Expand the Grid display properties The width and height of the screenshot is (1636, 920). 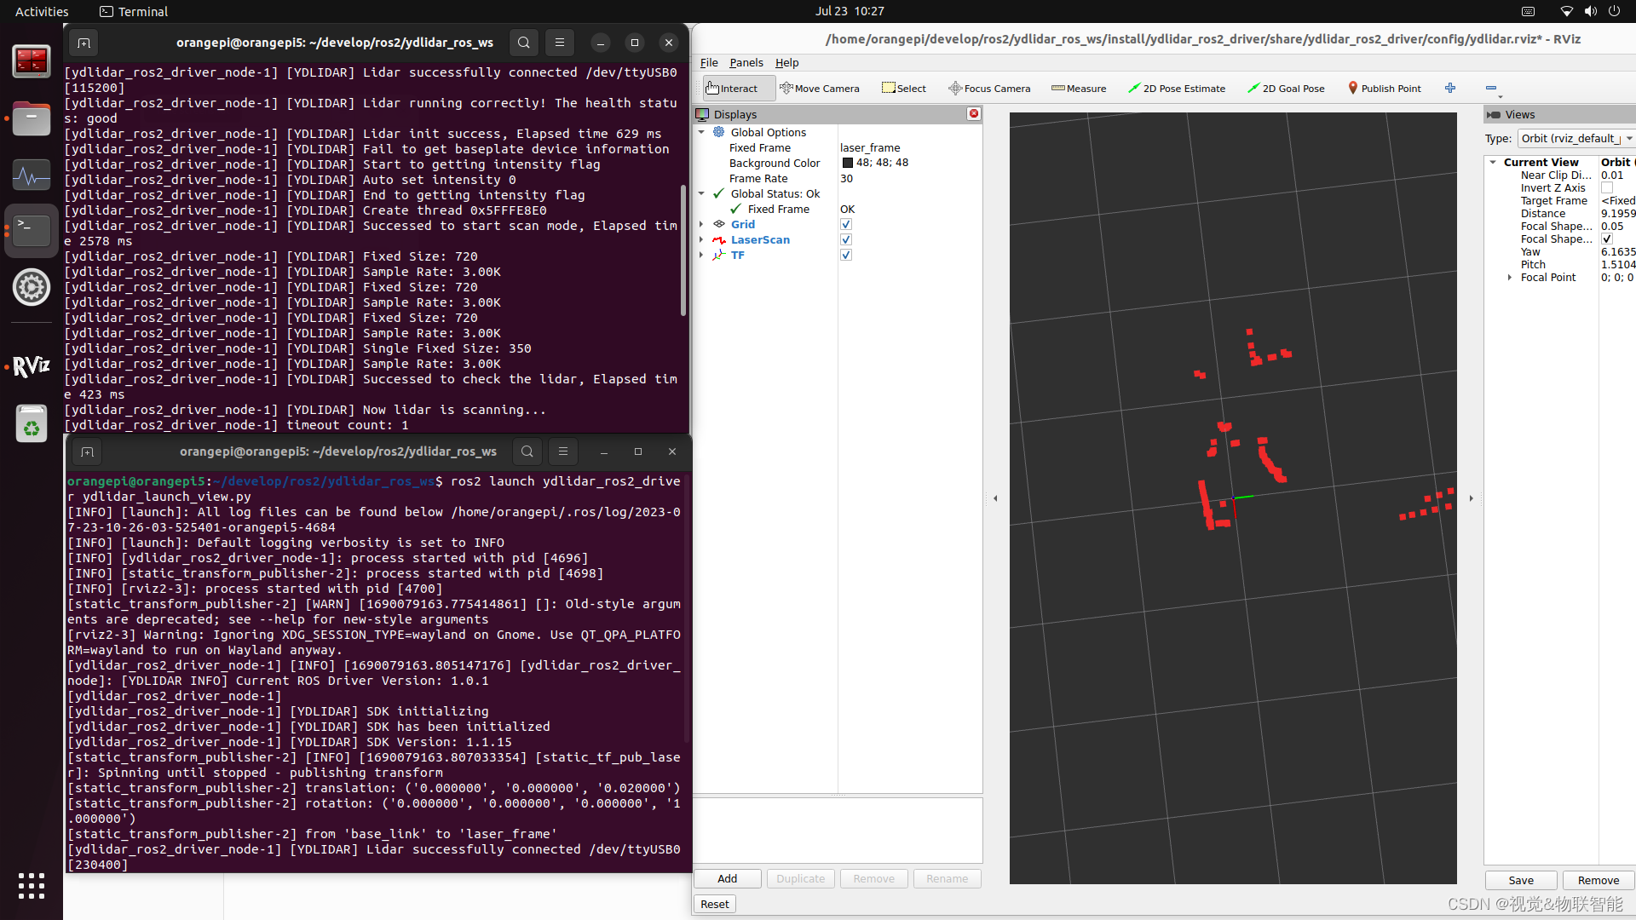[x=702, y=224]
